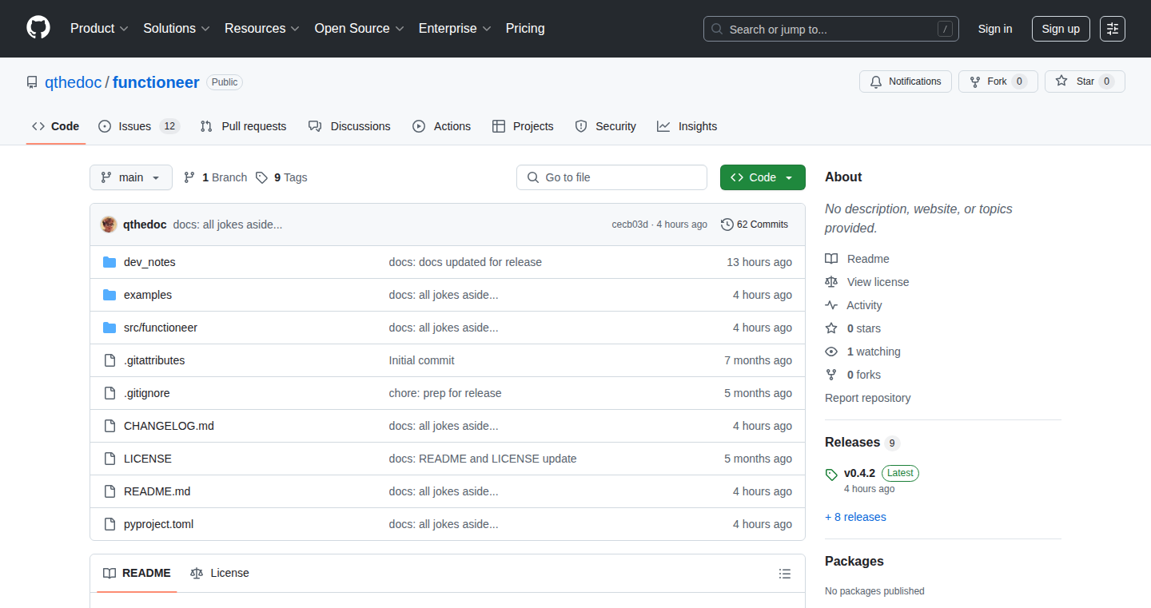Switch to the Projects tab
The image size is (1151, 608).
[x=523, y=126]
